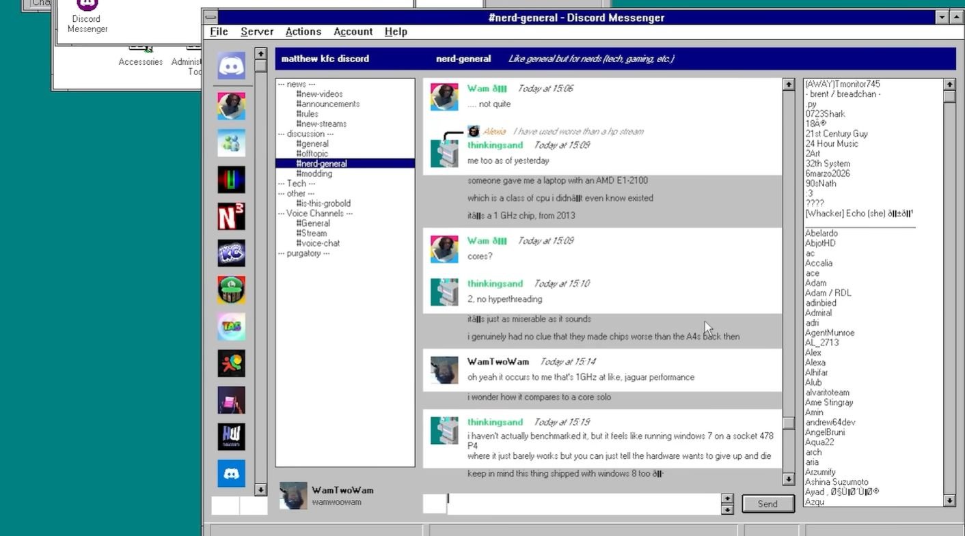Open the N³ server icon
The height and width of the screenshot is (536, 965).
(231, 216)
